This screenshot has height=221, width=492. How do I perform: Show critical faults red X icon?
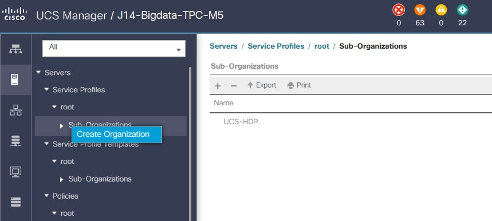tap(399, 10)
